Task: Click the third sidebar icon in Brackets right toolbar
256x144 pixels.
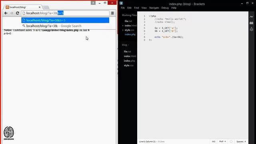Action: (252, 29)
